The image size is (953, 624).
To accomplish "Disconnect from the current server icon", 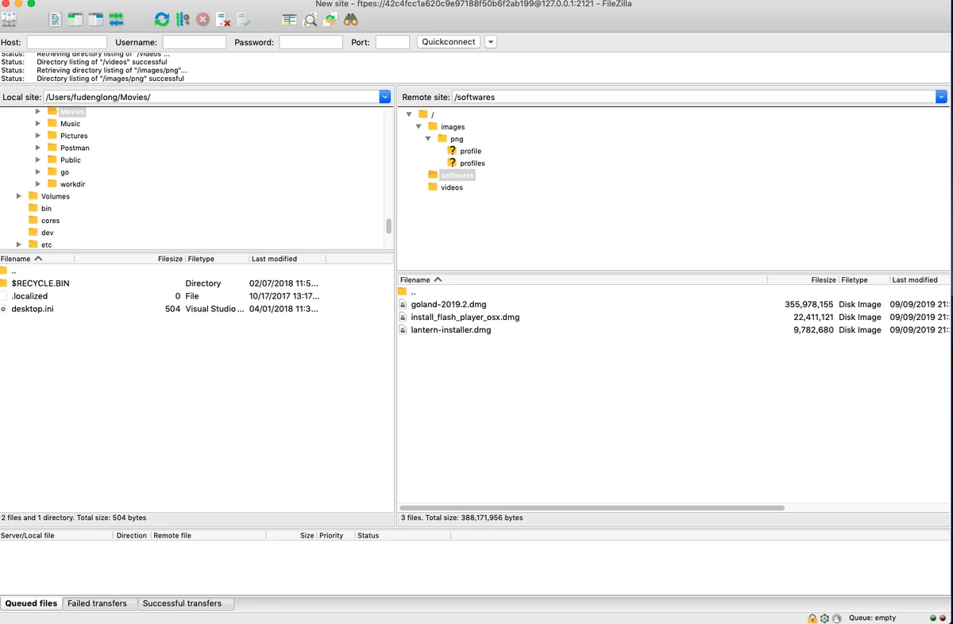I will (224, 19).
